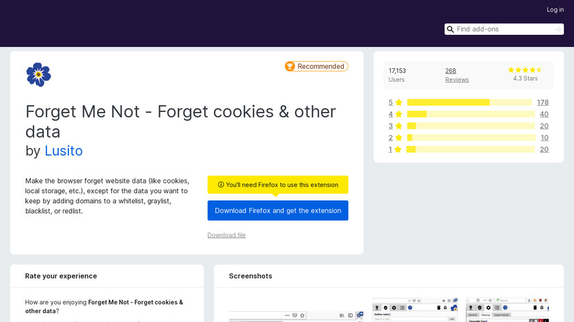Viewport: 574px width, 322px height.
Task: Click the 4.3 overall star rating
Action: click(x=525, y=70)
